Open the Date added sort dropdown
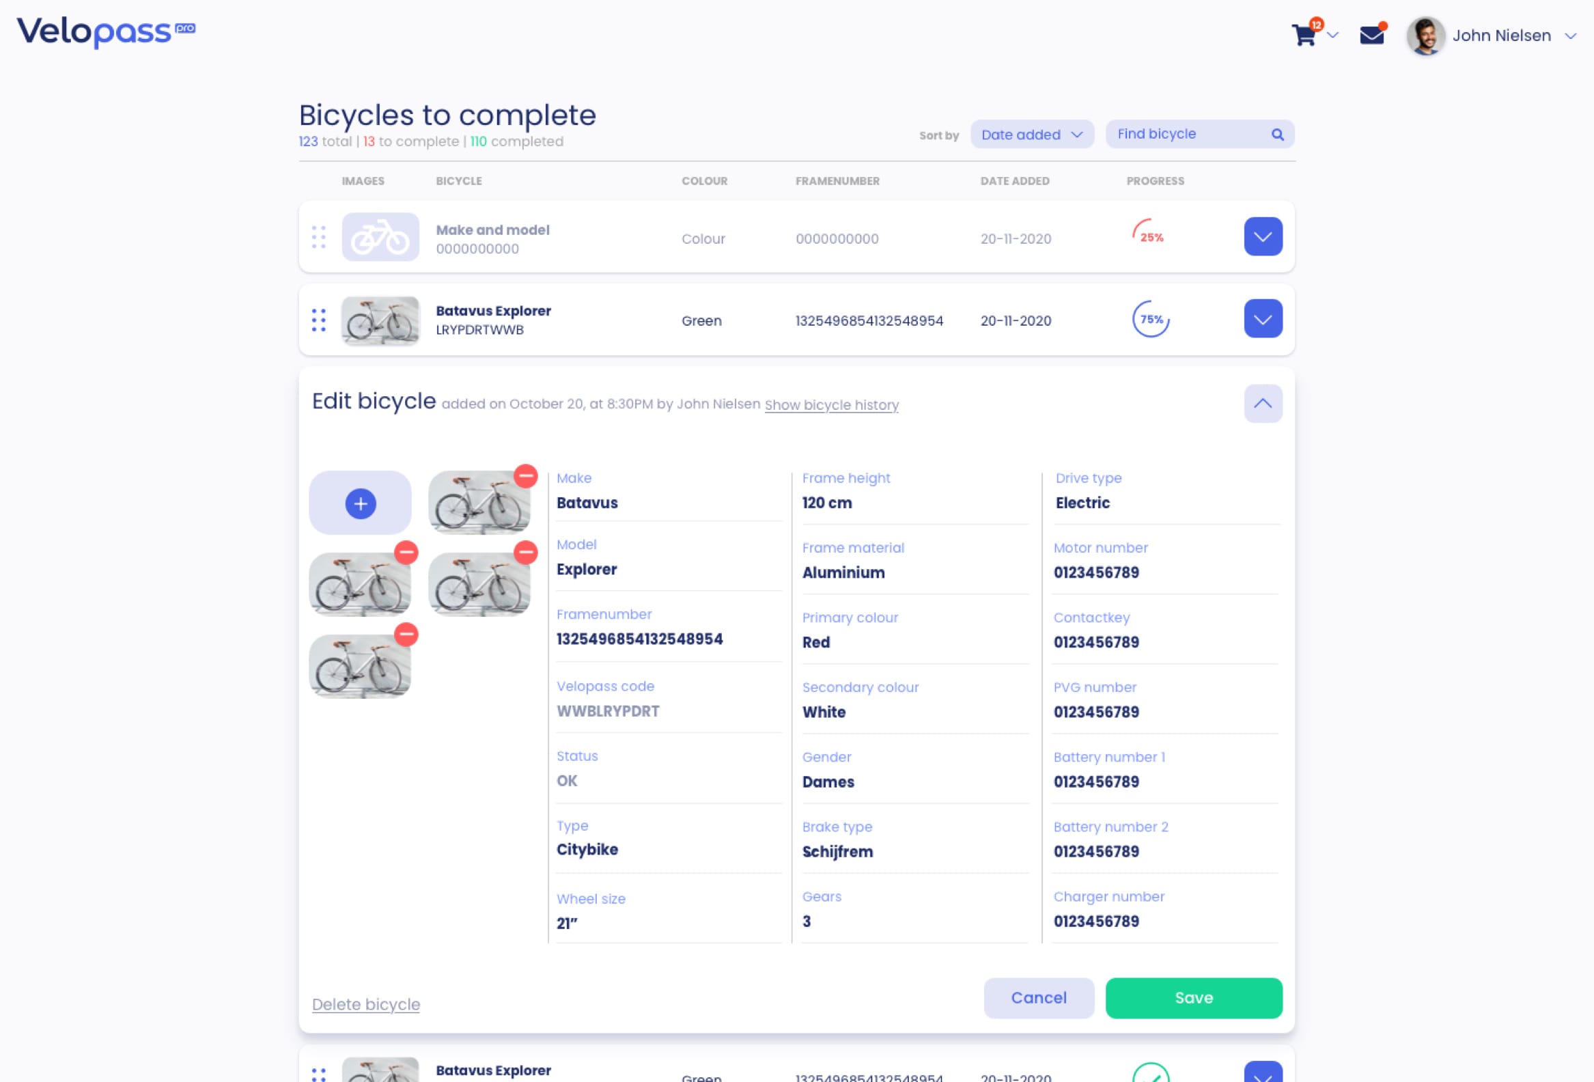This screenshot has height=1082, width=1594. pos(1031,135)
